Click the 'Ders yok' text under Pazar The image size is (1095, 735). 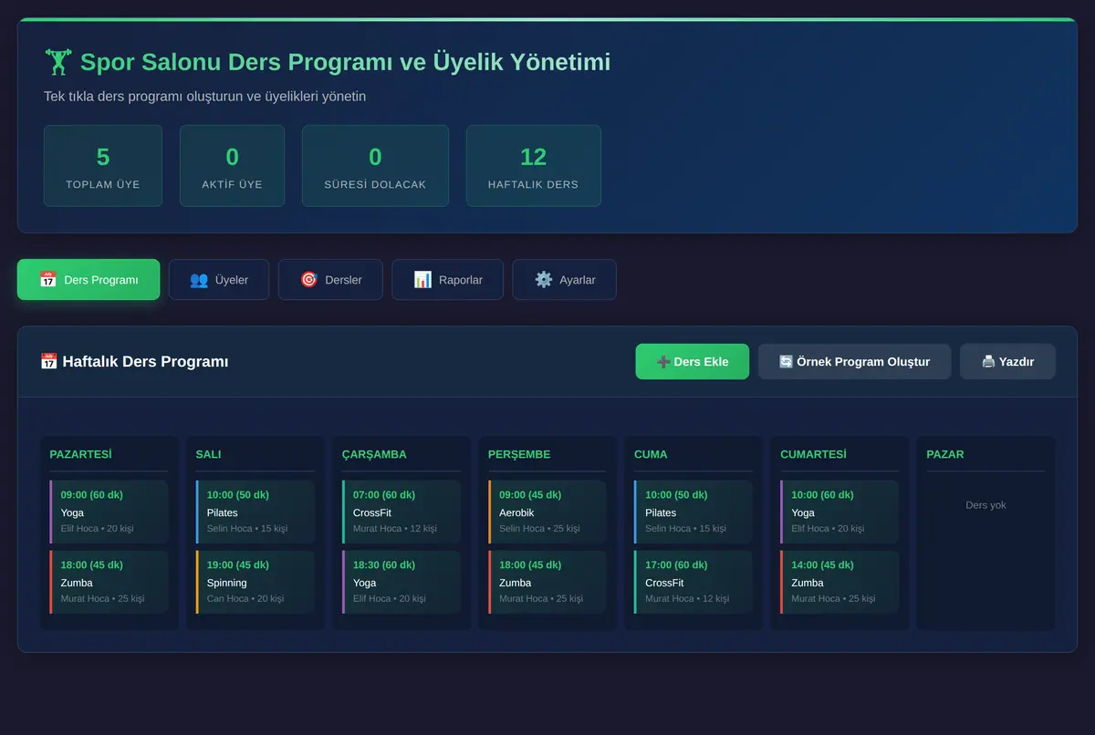[985, 505]
